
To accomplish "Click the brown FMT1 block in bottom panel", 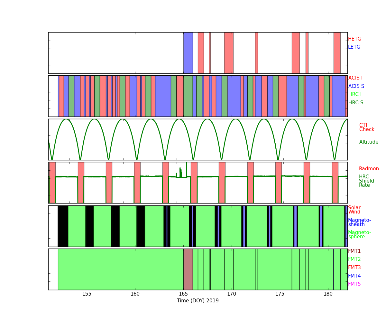I will coord(188,269).
